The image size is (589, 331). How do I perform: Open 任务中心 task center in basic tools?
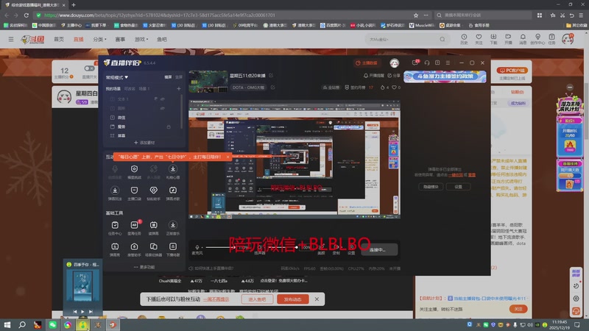[115, 228]
